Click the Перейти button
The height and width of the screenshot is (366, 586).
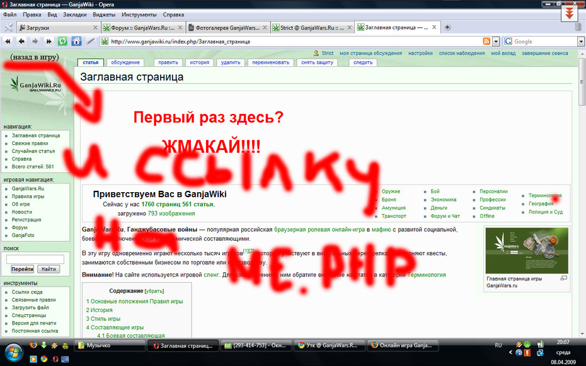coord(23,269)
